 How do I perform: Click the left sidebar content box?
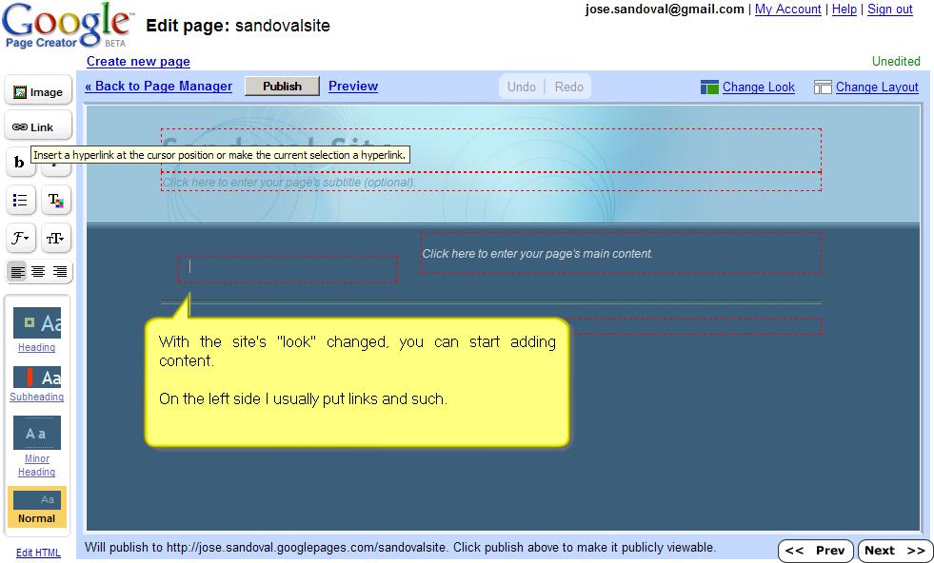click(288, 269)
